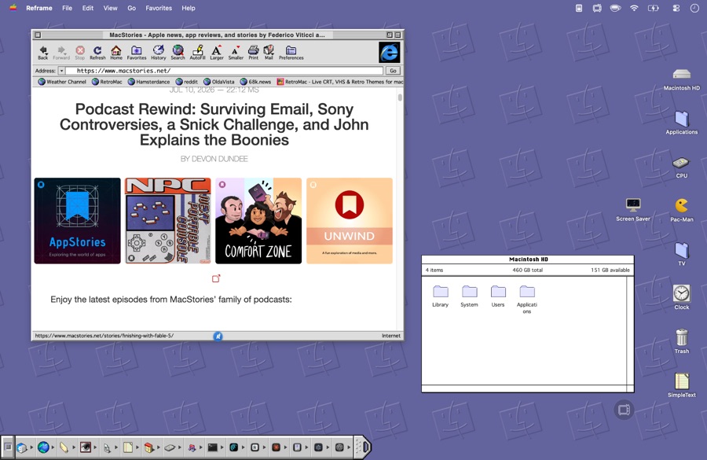Open browser Preferences
Viewport: 707px width, 460px height.
(x=291, y=53)
